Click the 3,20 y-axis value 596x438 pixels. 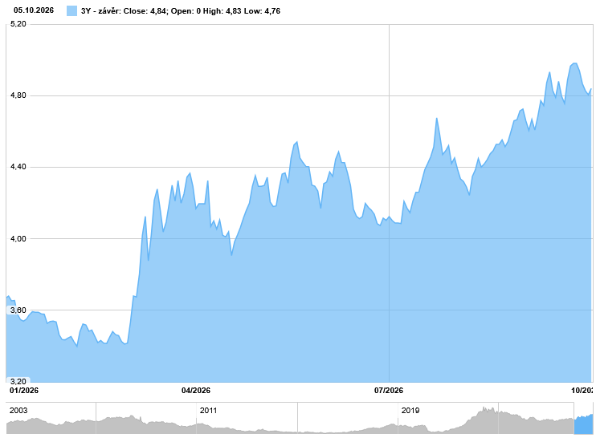point(18,381)
